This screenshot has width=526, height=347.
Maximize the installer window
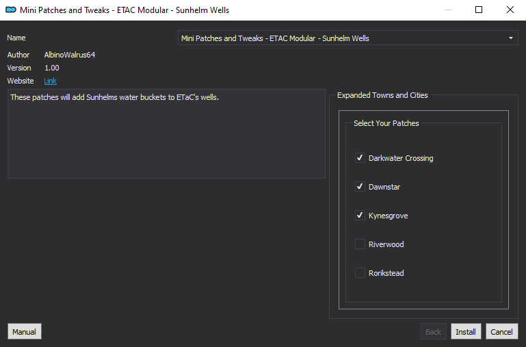479,10
